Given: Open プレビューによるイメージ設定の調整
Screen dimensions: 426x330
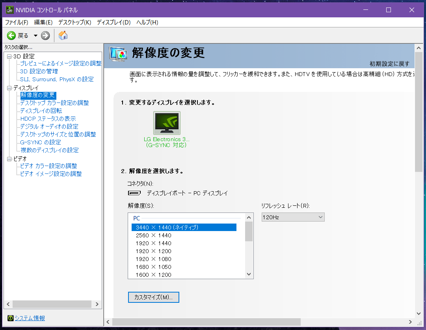Looking at the screenshot, I should (x=61, y=63).
